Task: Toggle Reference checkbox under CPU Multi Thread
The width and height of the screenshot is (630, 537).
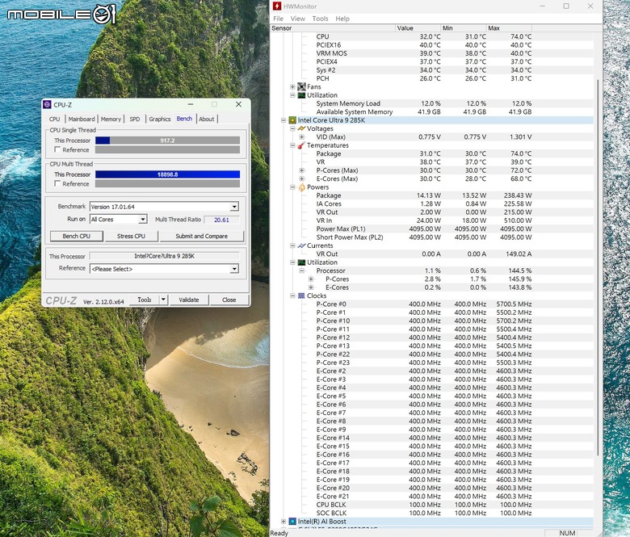Action: pos(57,183)
